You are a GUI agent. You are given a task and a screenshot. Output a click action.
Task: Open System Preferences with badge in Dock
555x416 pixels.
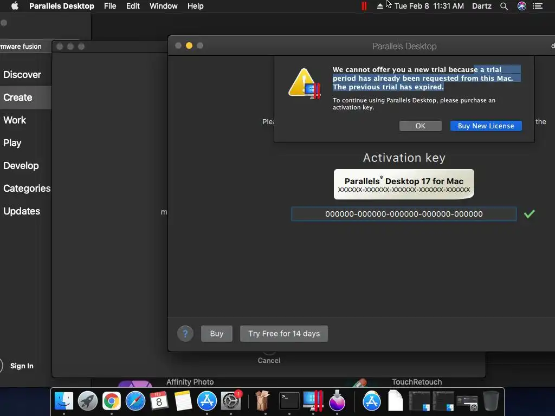coord(231,401)
